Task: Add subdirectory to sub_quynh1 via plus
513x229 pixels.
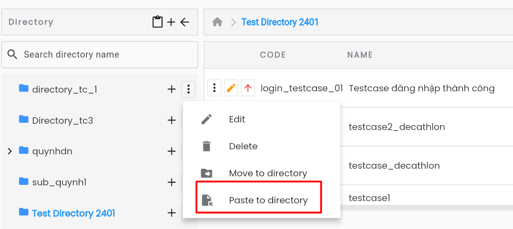Action: point(171,182)
